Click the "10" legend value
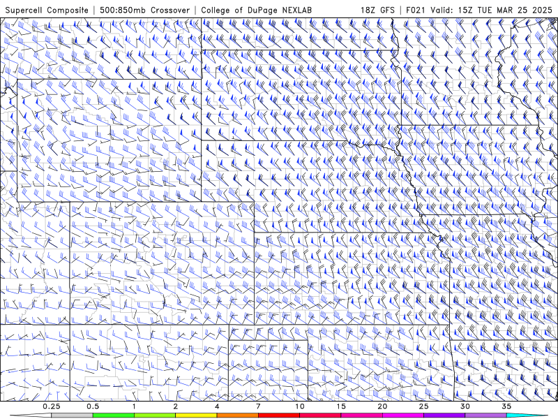 [x=300, y=406]
